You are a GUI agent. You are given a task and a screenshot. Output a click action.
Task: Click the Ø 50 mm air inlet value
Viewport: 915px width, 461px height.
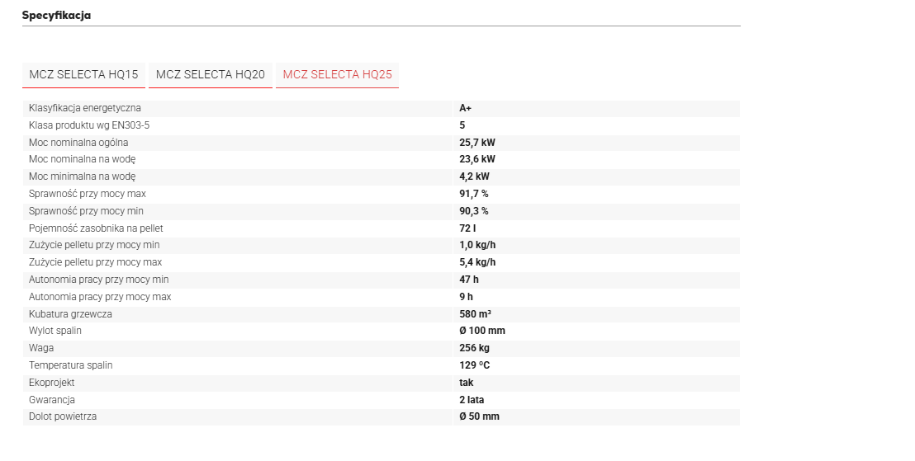[x=479, y=416]
